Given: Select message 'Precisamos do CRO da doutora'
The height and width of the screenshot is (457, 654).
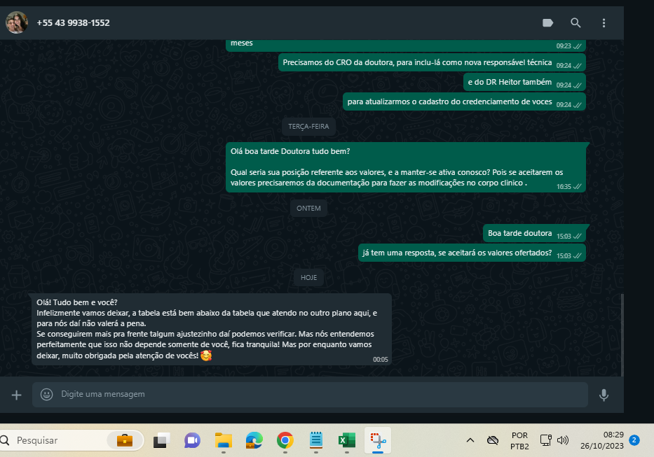Looking at the screenshot, I should [432, 62].
